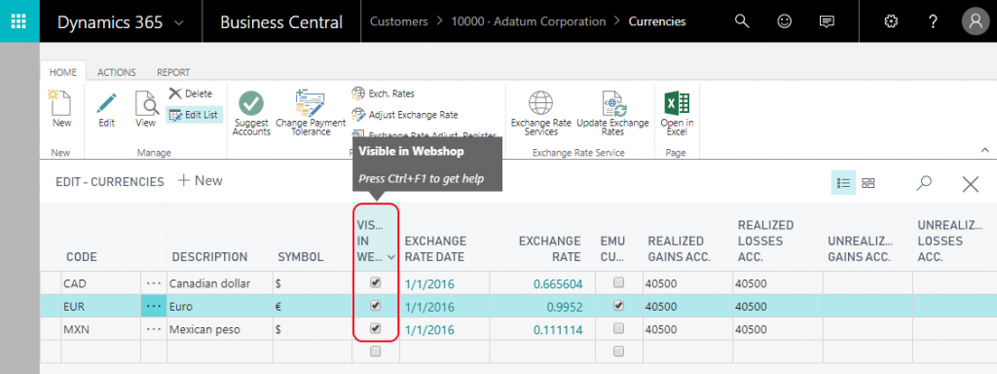Go to Customers breadcrumb
Screen dimensions: 997x374
click(398, 21)
